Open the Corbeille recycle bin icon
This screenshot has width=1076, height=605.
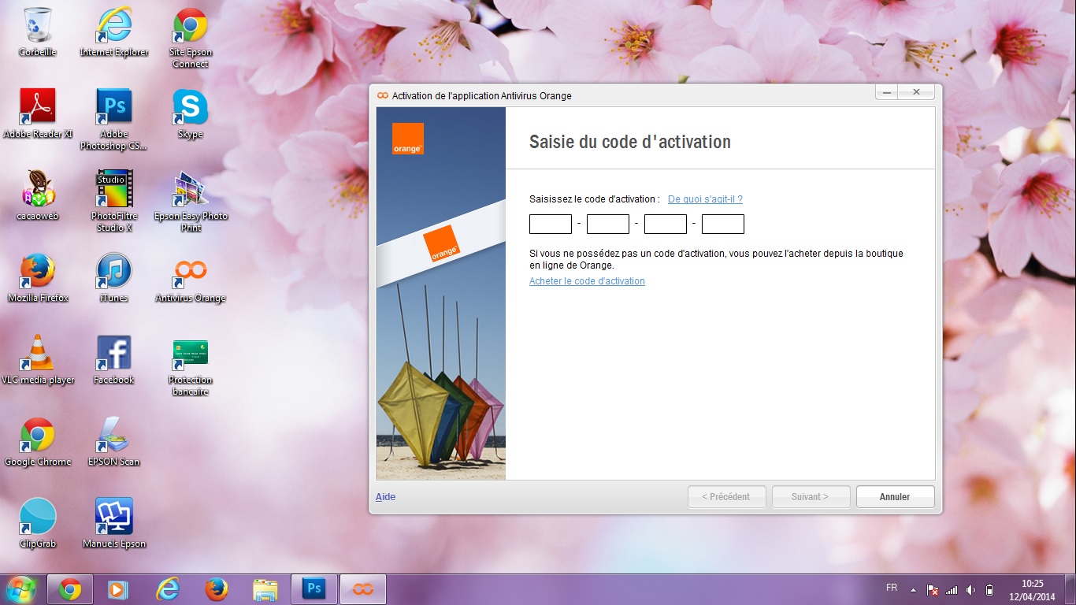[38, 32]
